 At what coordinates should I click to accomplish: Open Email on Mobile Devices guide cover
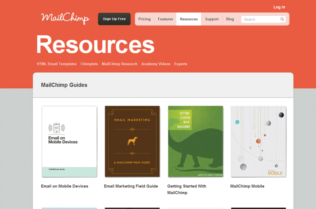point(69,141)
